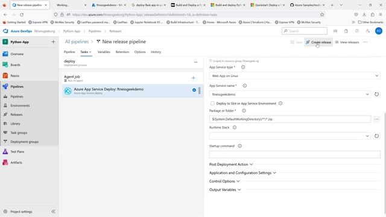Show info for Runtime Stack
The image size is (386, 217).
(235, 127)
